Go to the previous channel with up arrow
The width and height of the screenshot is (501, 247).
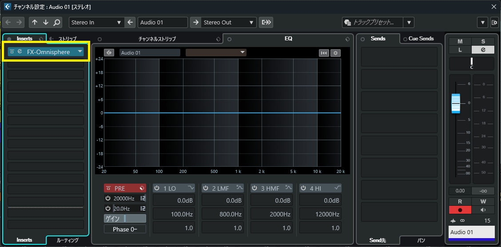point(35,22)
